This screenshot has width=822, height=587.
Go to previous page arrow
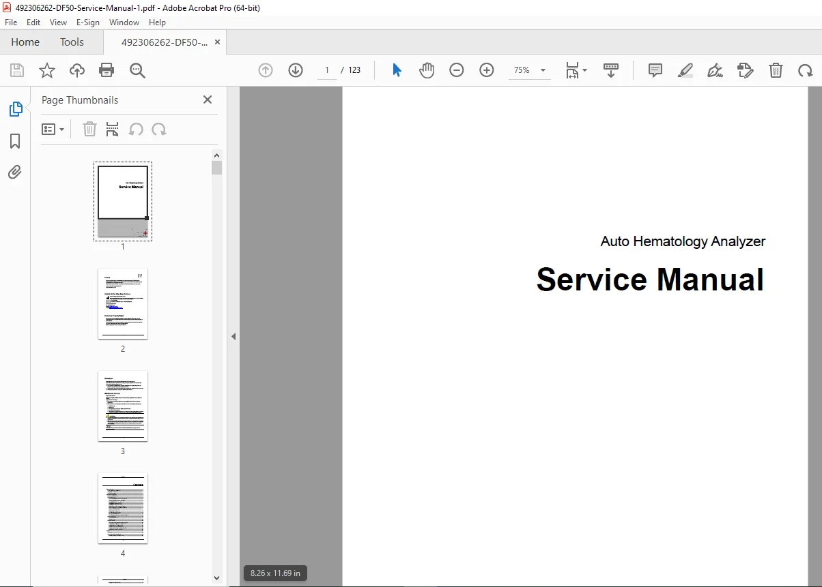click(x=266, y=70)
